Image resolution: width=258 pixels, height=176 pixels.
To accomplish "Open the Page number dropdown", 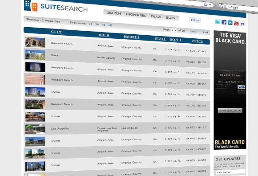I will [x=174, y=30].
